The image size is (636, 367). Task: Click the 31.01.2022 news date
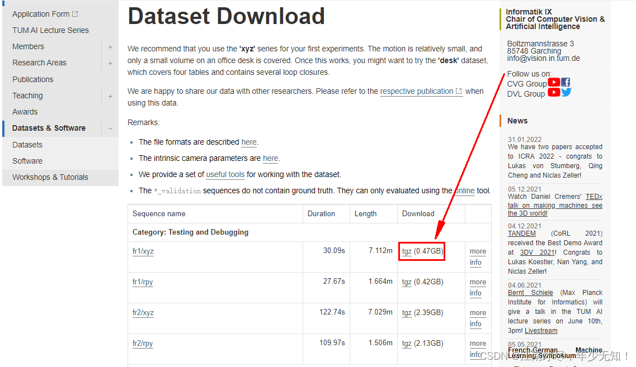click(525, 139)
